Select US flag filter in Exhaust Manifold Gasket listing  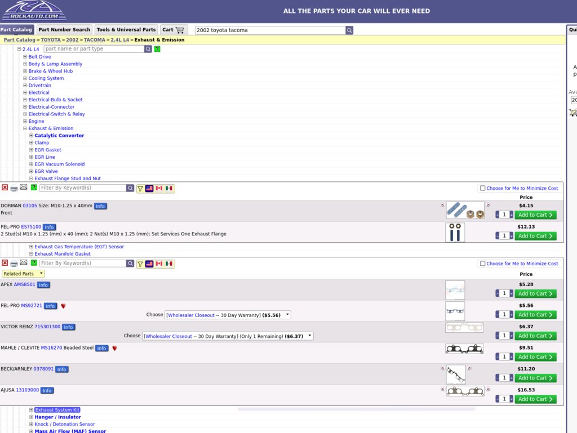coord(149,264)
